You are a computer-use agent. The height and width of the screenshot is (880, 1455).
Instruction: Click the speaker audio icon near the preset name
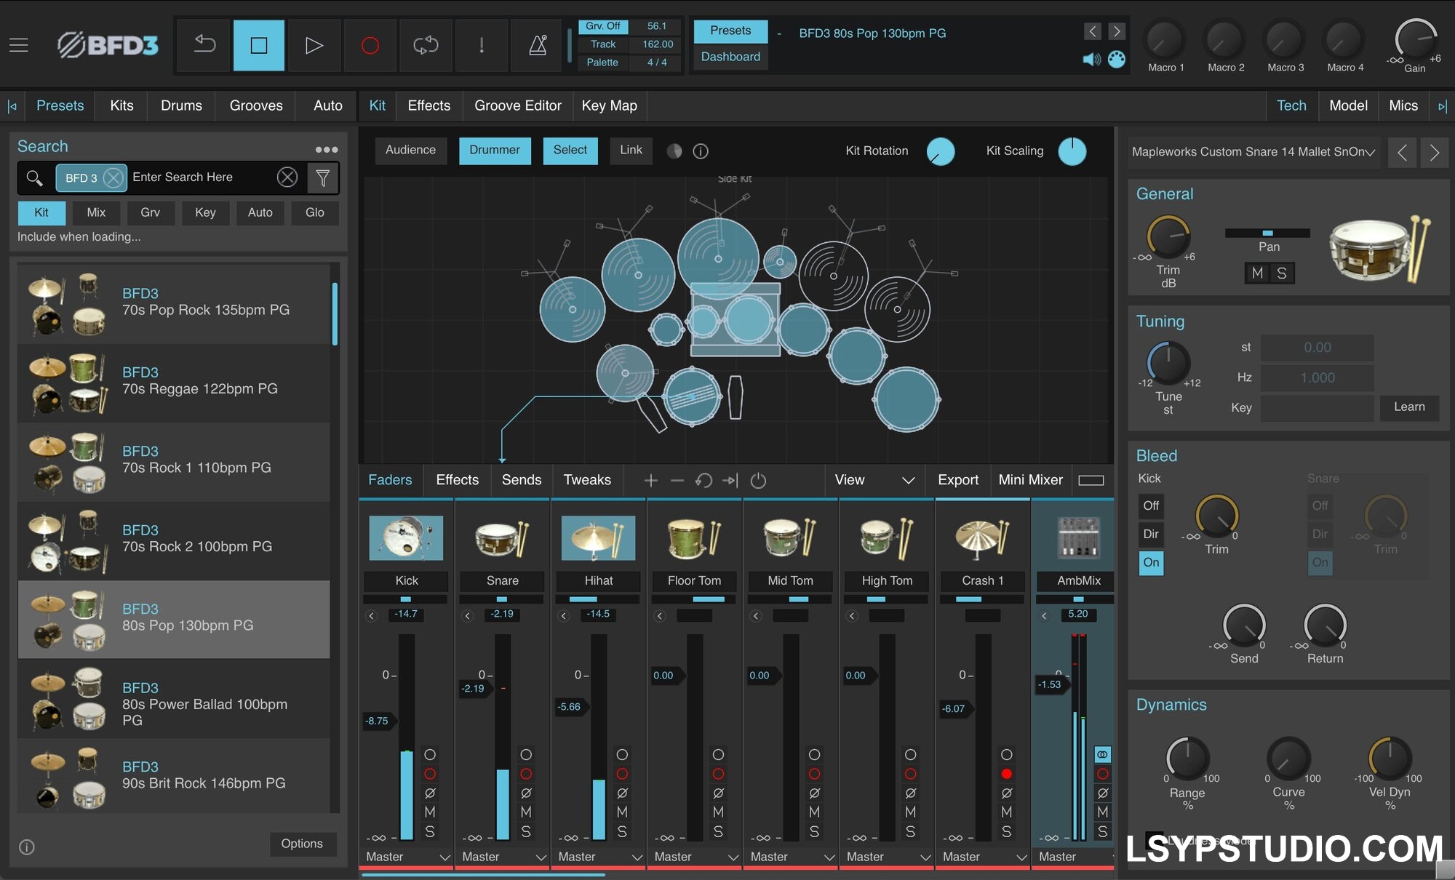coord(1091,60)
